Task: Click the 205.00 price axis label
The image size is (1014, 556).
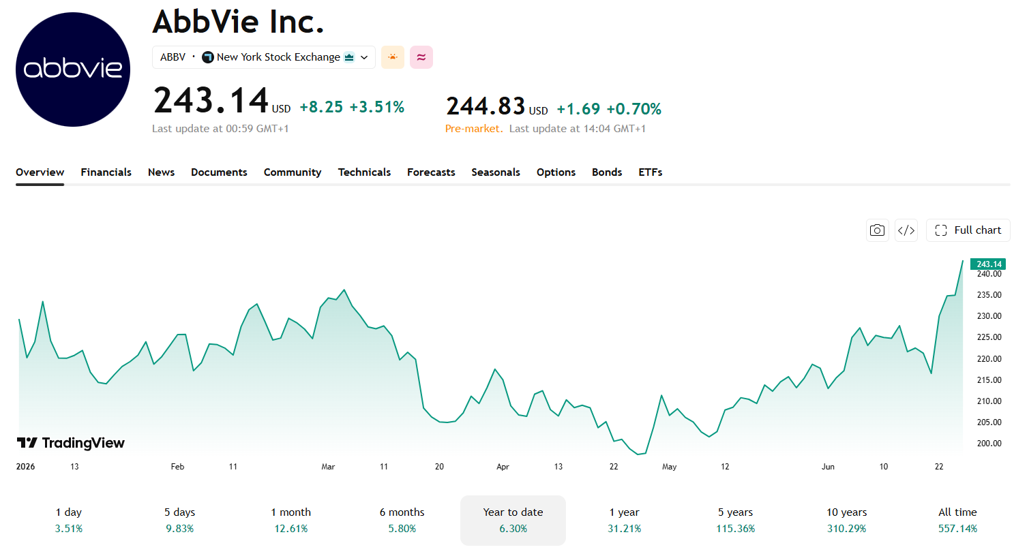Action: [989, 422]
